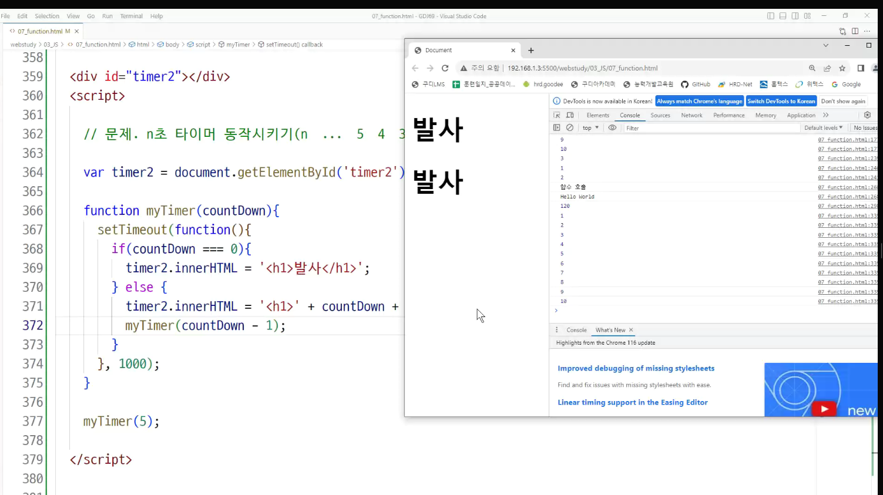Open Chrome tab search chevron

click(x=825, y=45)
